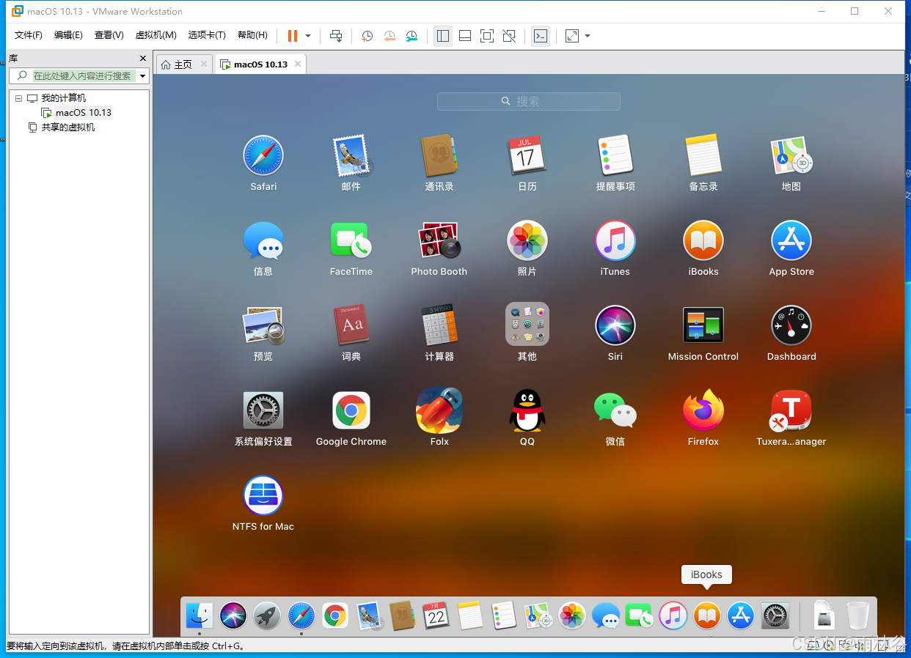
Task: Launch the 计算器 app
Action: click(439, 325)
